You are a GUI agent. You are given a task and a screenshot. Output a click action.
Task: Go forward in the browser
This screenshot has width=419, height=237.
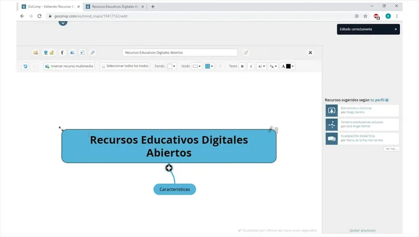pos(31,16)
